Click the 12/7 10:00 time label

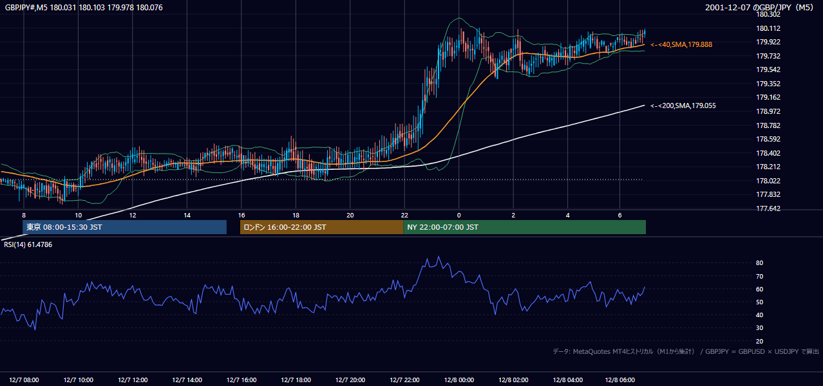pyautogui.click(x=79, y=380)
